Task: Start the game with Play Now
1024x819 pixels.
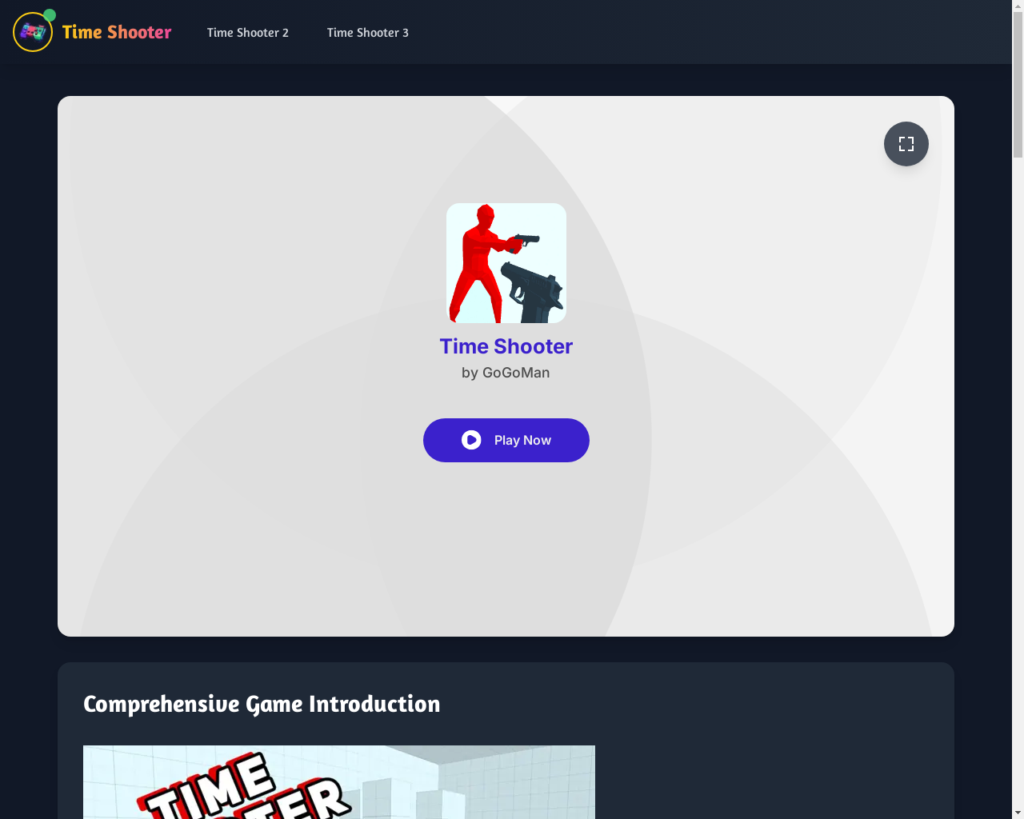Action: pyautogui.click(x=506, y=440)
